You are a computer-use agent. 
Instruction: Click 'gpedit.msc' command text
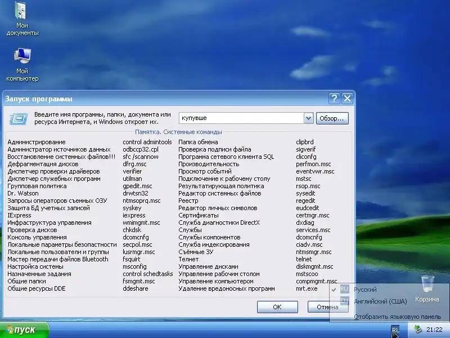tap(137, 186)
